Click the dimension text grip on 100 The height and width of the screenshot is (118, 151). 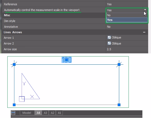[x=67, y=60]
